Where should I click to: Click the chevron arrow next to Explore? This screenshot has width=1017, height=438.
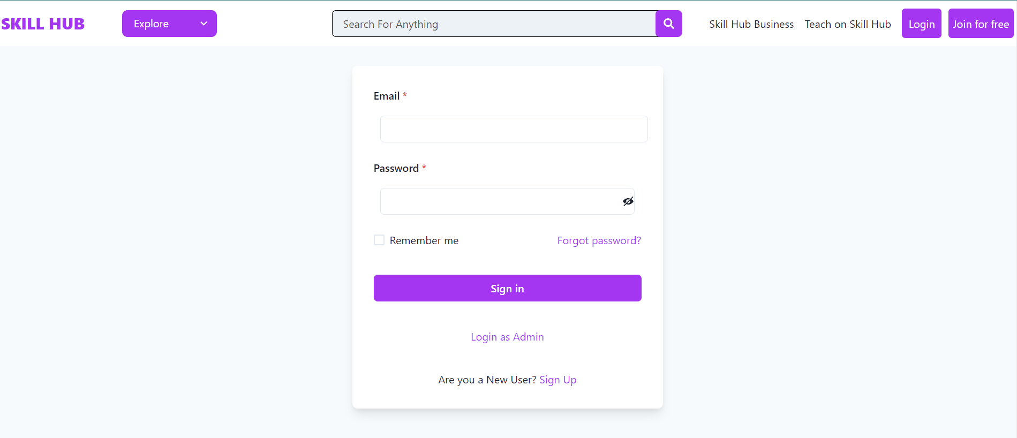(x=203, y=24)
